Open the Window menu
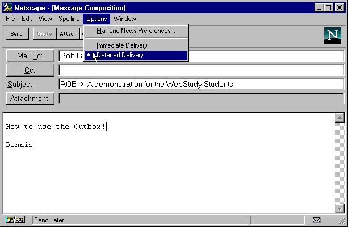348x227 pixels. tap(124, 19)
